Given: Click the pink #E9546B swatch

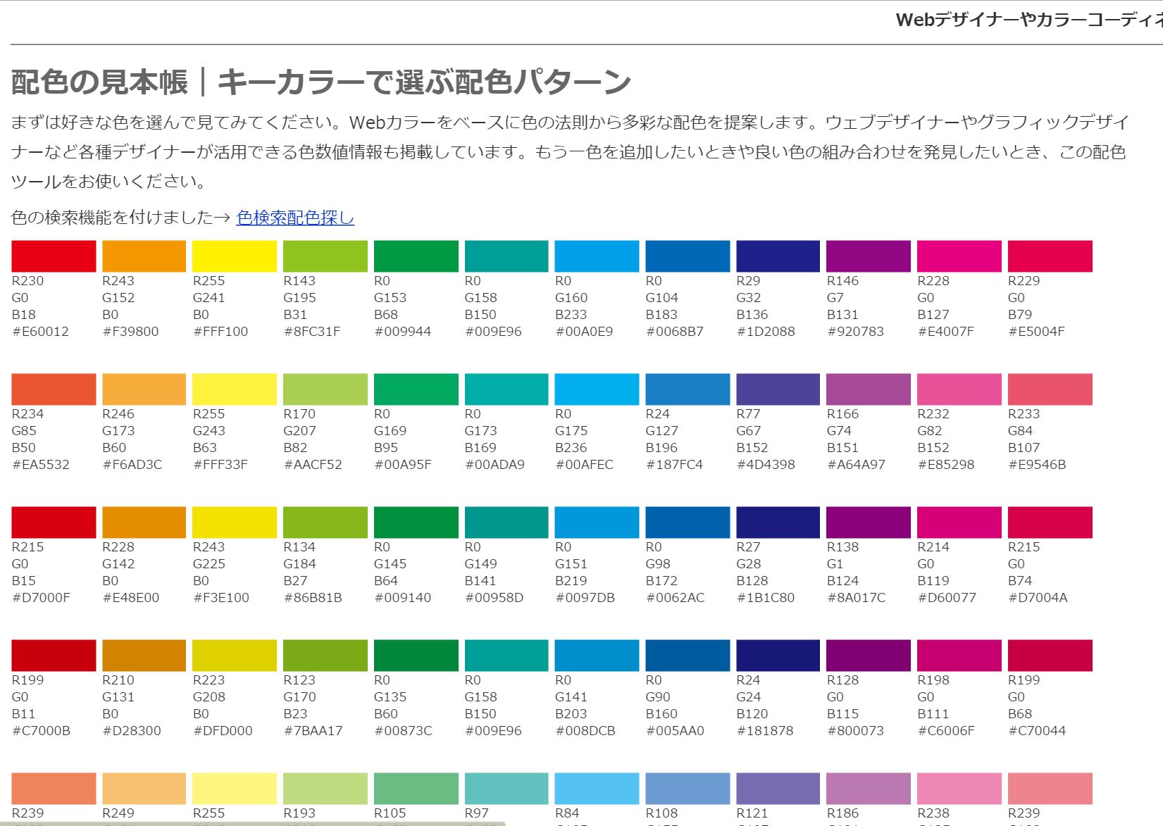Looking at the screenshot, I should (1050, 389).
